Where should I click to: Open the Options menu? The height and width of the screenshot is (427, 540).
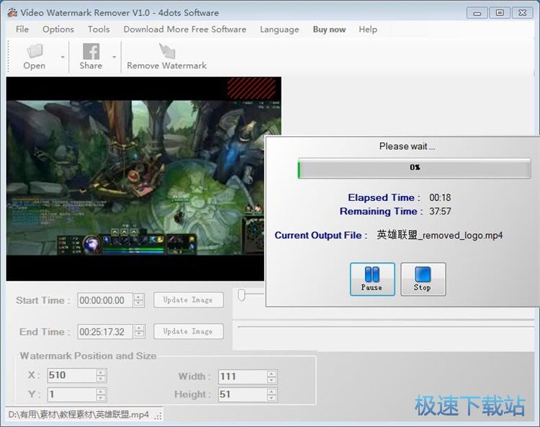58,30
